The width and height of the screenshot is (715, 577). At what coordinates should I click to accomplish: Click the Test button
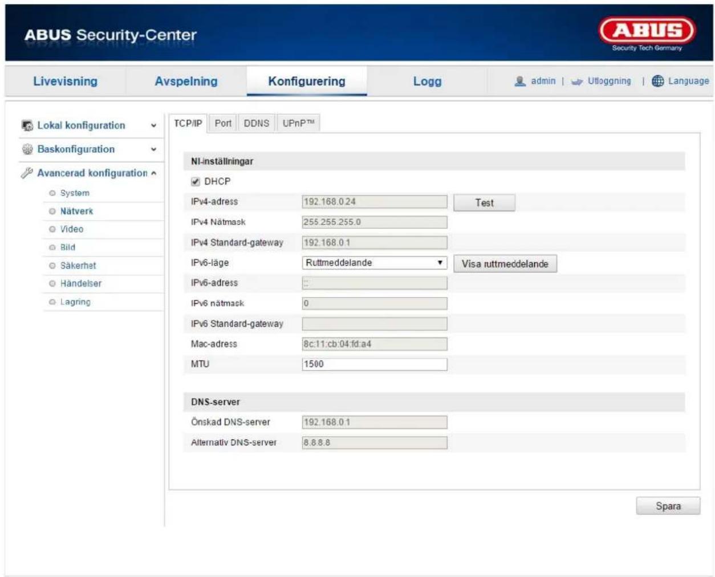click(485, 202)
